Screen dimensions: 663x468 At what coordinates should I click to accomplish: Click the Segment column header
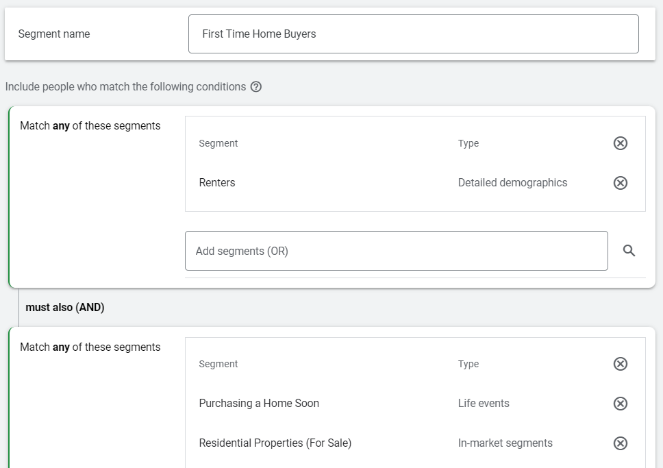click(218, 143)
